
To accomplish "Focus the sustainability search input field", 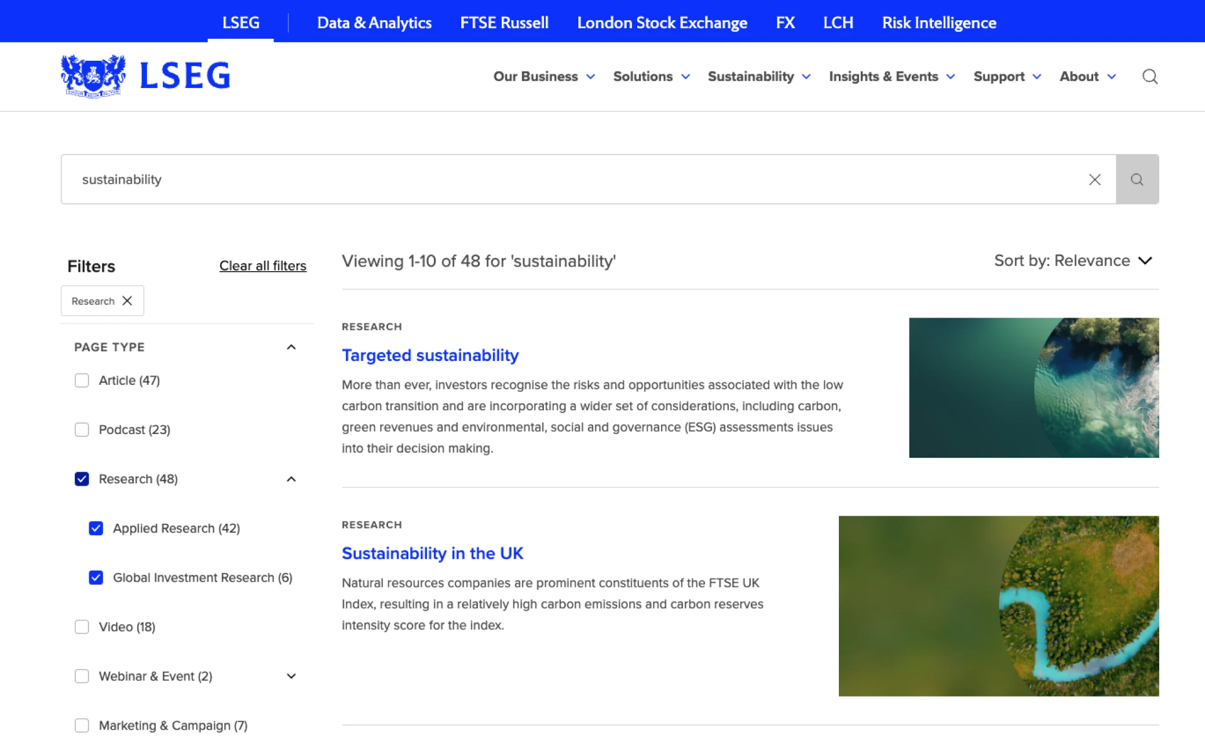I will coord(579,180).
